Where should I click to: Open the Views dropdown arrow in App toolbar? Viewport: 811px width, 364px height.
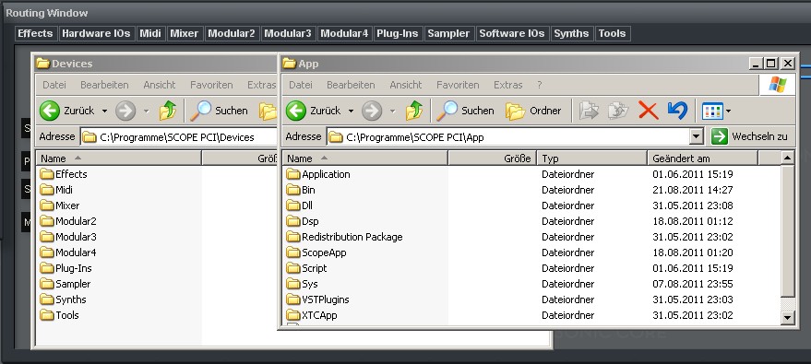tap(728, 111)
